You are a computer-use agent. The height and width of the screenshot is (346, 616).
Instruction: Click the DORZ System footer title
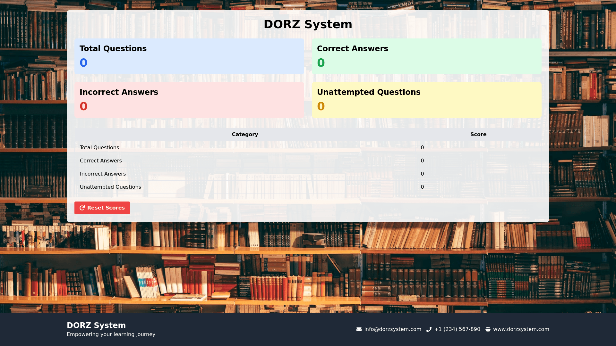(96, 325)
